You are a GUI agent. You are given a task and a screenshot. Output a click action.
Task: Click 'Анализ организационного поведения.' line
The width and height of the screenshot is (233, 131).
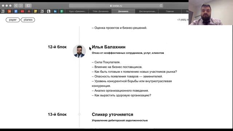tap(120, 91)
